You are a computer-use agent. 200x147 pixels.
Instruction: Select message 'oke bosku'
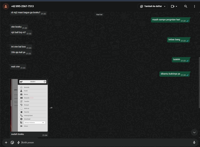16,27
